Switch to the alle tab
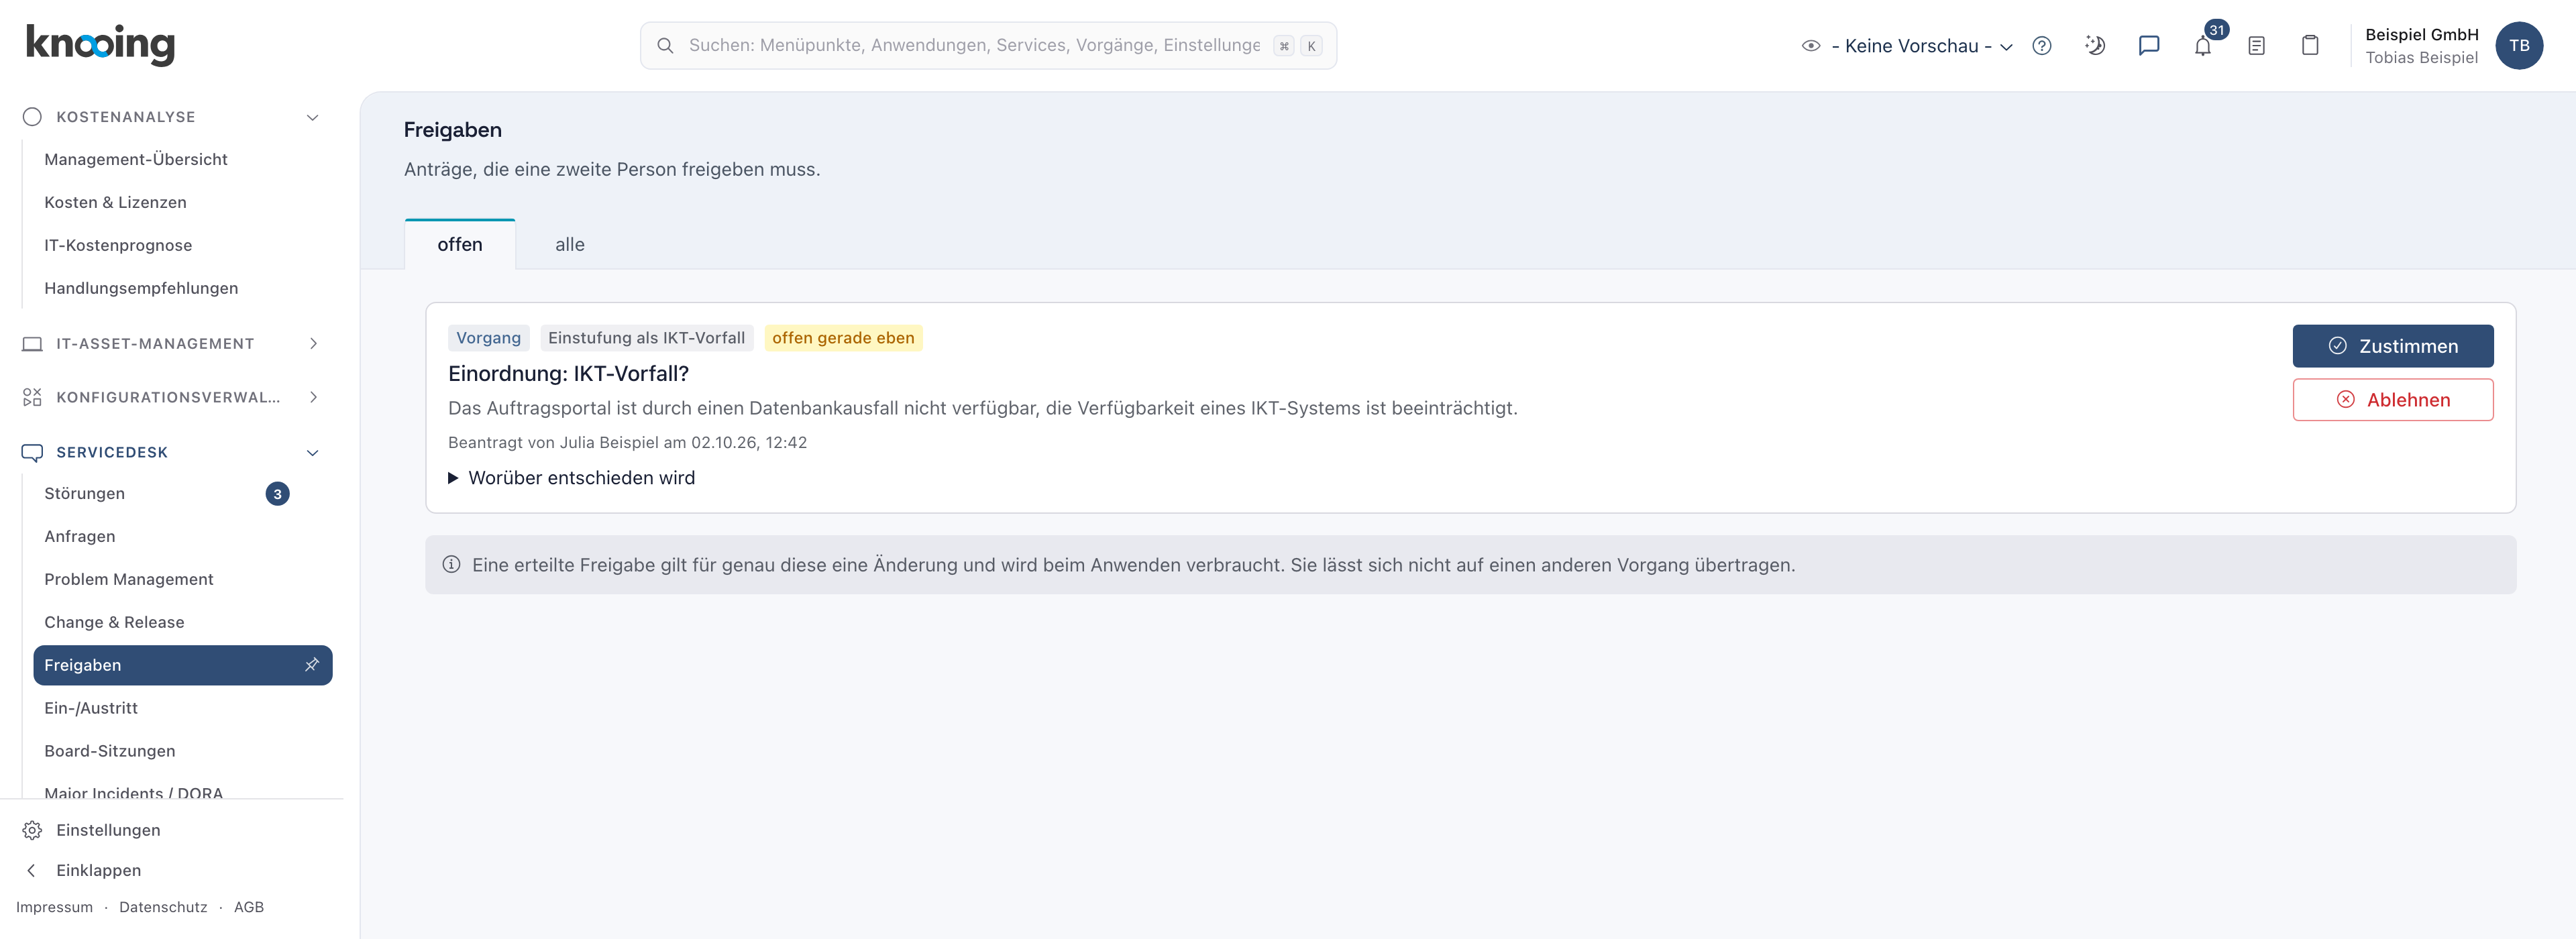The image size is (2576, 939). [x=570, y=245]
